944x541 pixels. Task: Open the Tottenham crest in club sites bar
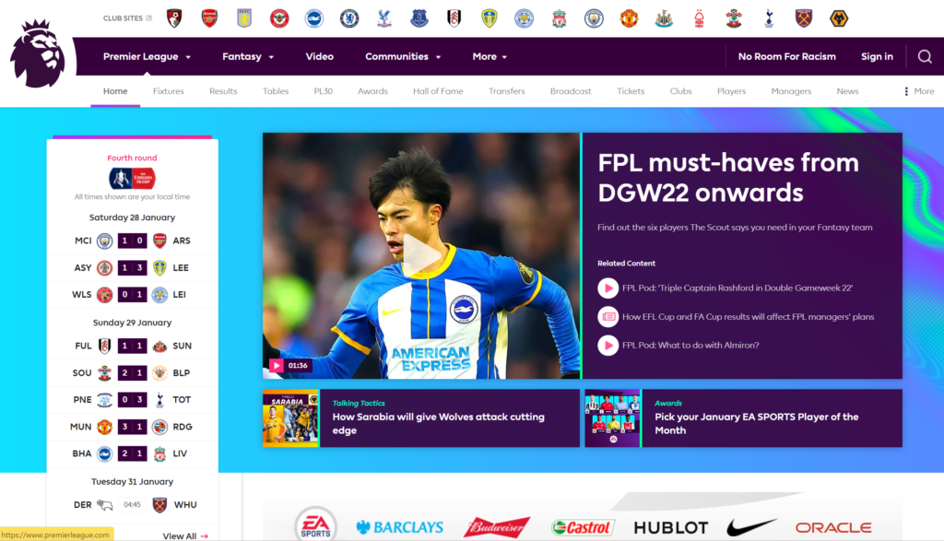pos(769,18)
